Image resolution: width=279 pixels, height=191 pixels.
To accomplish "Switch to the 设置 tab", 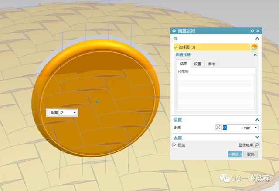I will tap(197, 64).
